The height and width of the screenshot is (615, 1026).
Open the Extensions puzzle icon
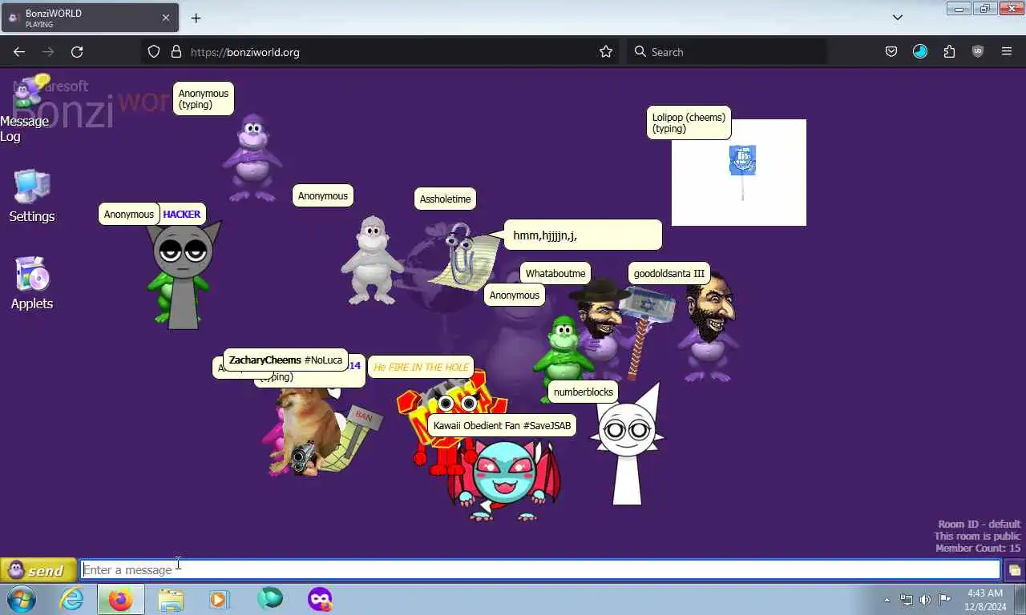(949, 51)
